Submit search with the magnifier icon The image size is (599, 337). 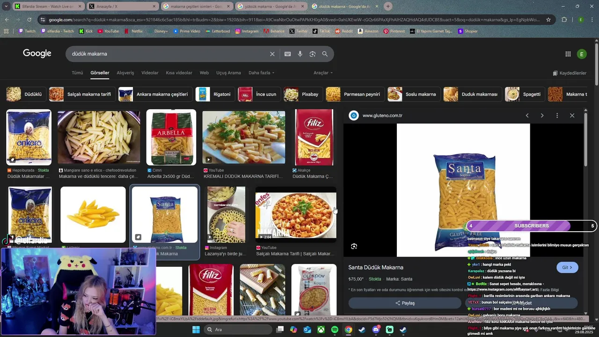pyautogui.click(x=325, y=54)
